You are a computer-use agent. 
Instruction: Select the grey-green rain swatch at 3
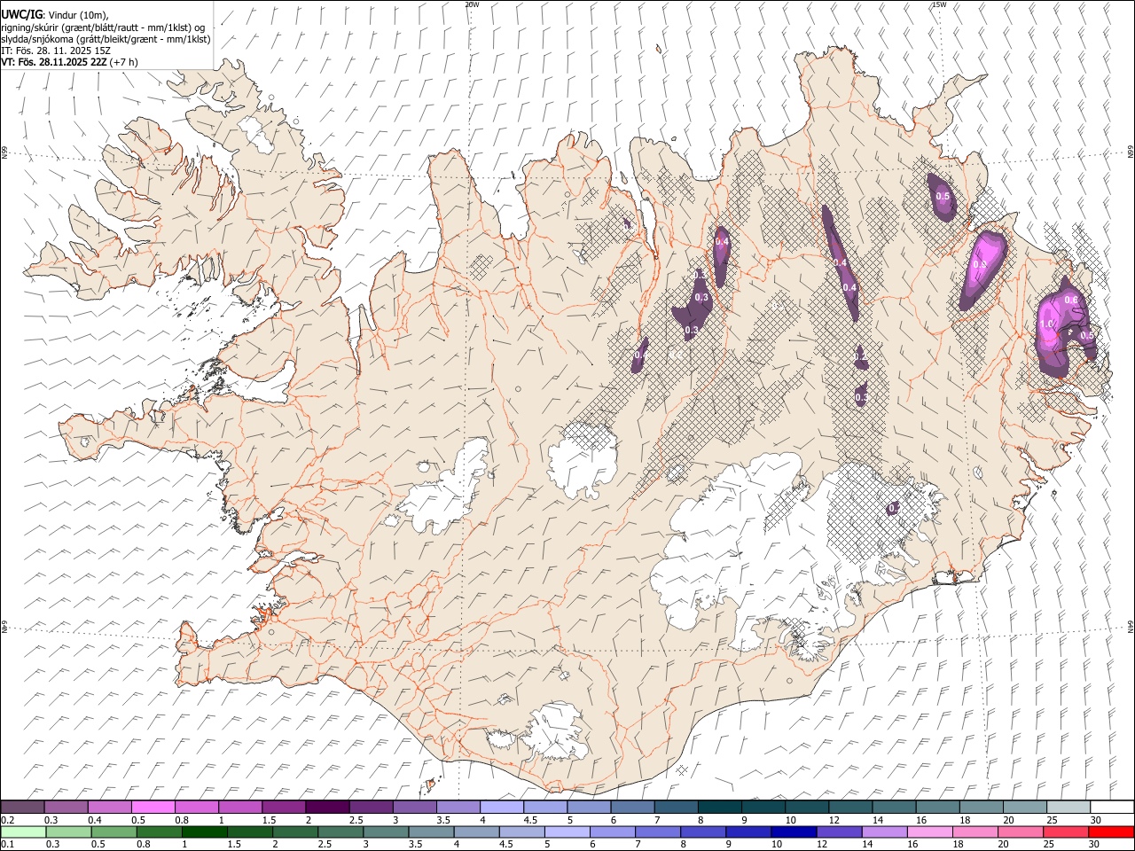385,831
